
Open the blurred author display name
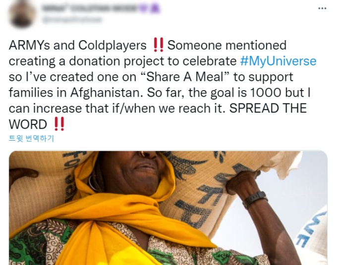click(90, 8)
